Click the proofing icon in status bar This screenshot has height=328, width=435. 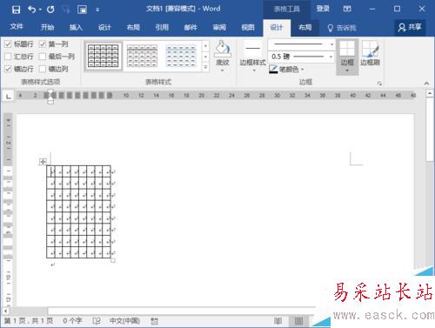[97, 321]
